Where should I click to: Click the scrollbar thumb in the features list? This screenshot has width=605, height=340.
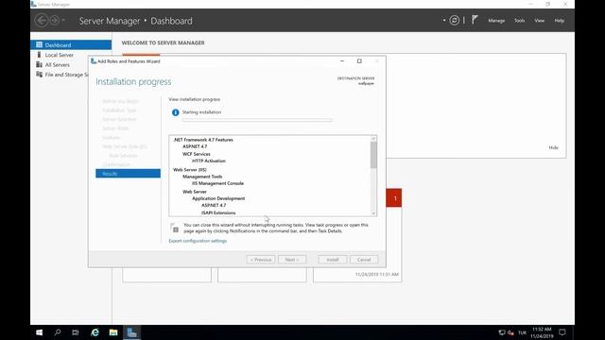[373, 155]
